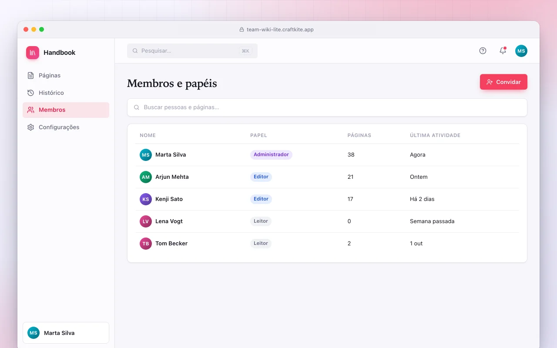Screen dimensions: 557x348
Task: Click the Membros e papéis heading
Action: [172, 84]
